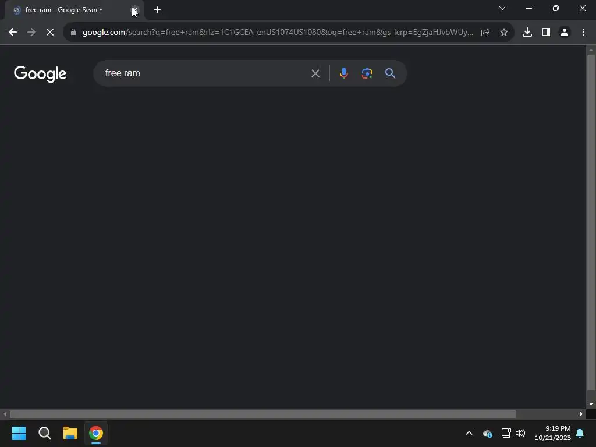596x447 pixels.
Task: Click the scroll right arrow
Action: point(581,414)
